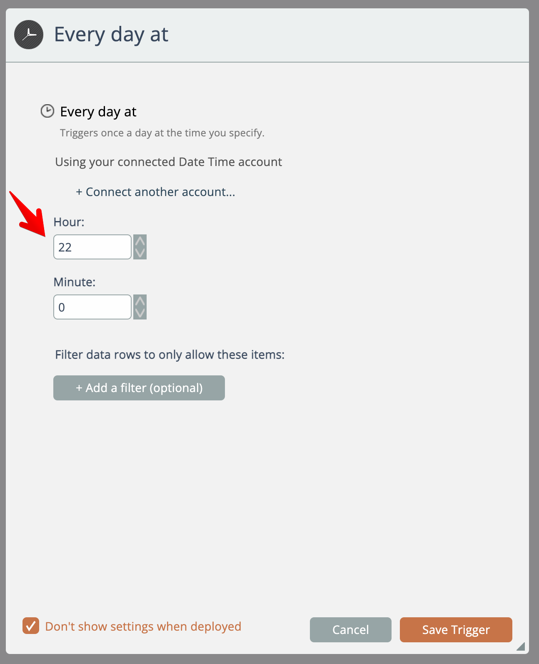Decrease the Hour value with down arrow
This screenshot has width=539, height=664.
tap(140, 253)
